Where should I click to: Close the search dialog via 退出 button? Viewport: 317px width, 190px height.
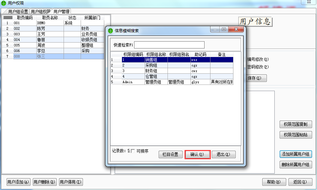(224, 154)
